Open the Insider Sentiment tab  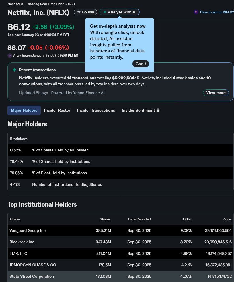141,110
